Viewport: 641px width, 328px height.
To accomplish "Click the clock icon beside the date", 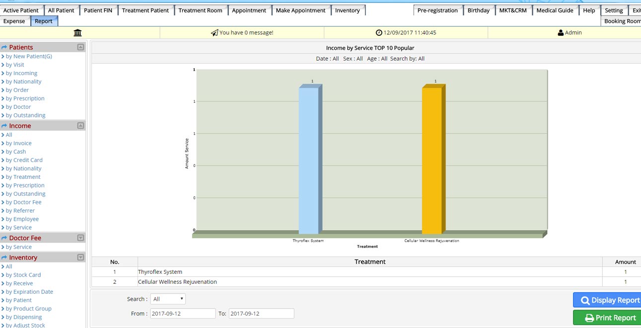I will click(x=379, y=33).
